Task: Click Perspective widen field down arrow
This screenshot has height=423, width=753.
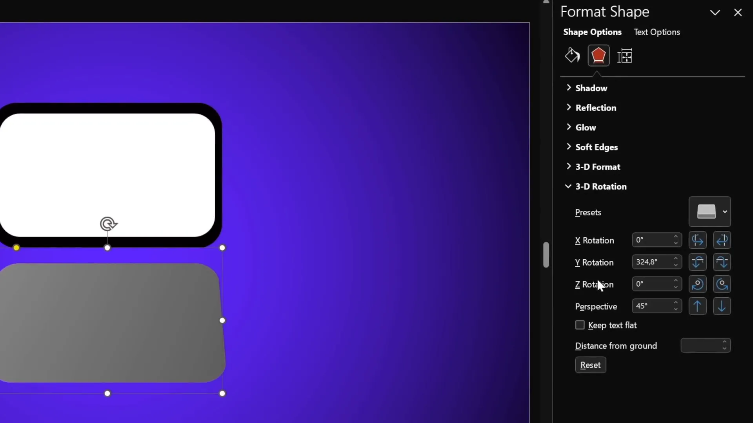Action: (722, 306)
